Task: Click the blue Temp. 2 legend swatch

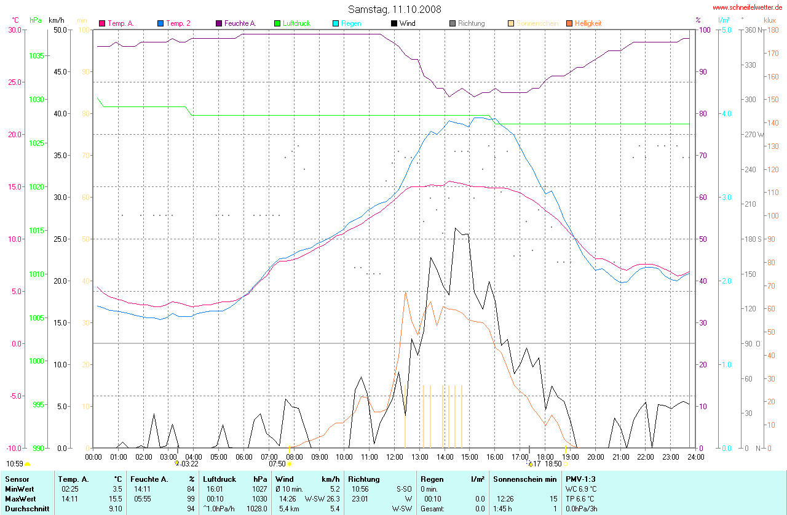Action: click(160, 23)
